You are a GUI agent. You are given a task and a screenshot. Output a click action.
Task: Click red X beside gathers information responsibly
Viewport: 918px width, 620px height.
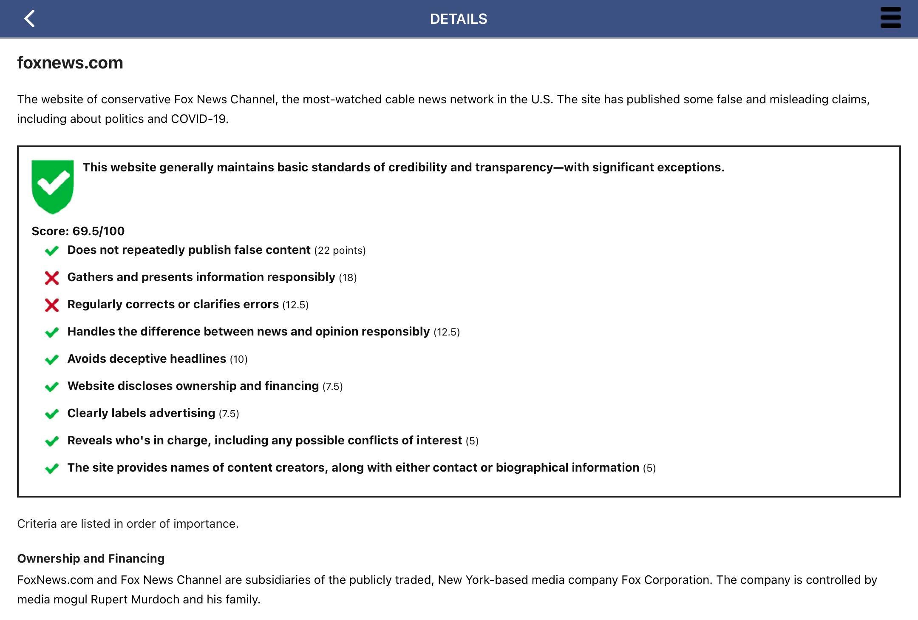coord(51,278)
